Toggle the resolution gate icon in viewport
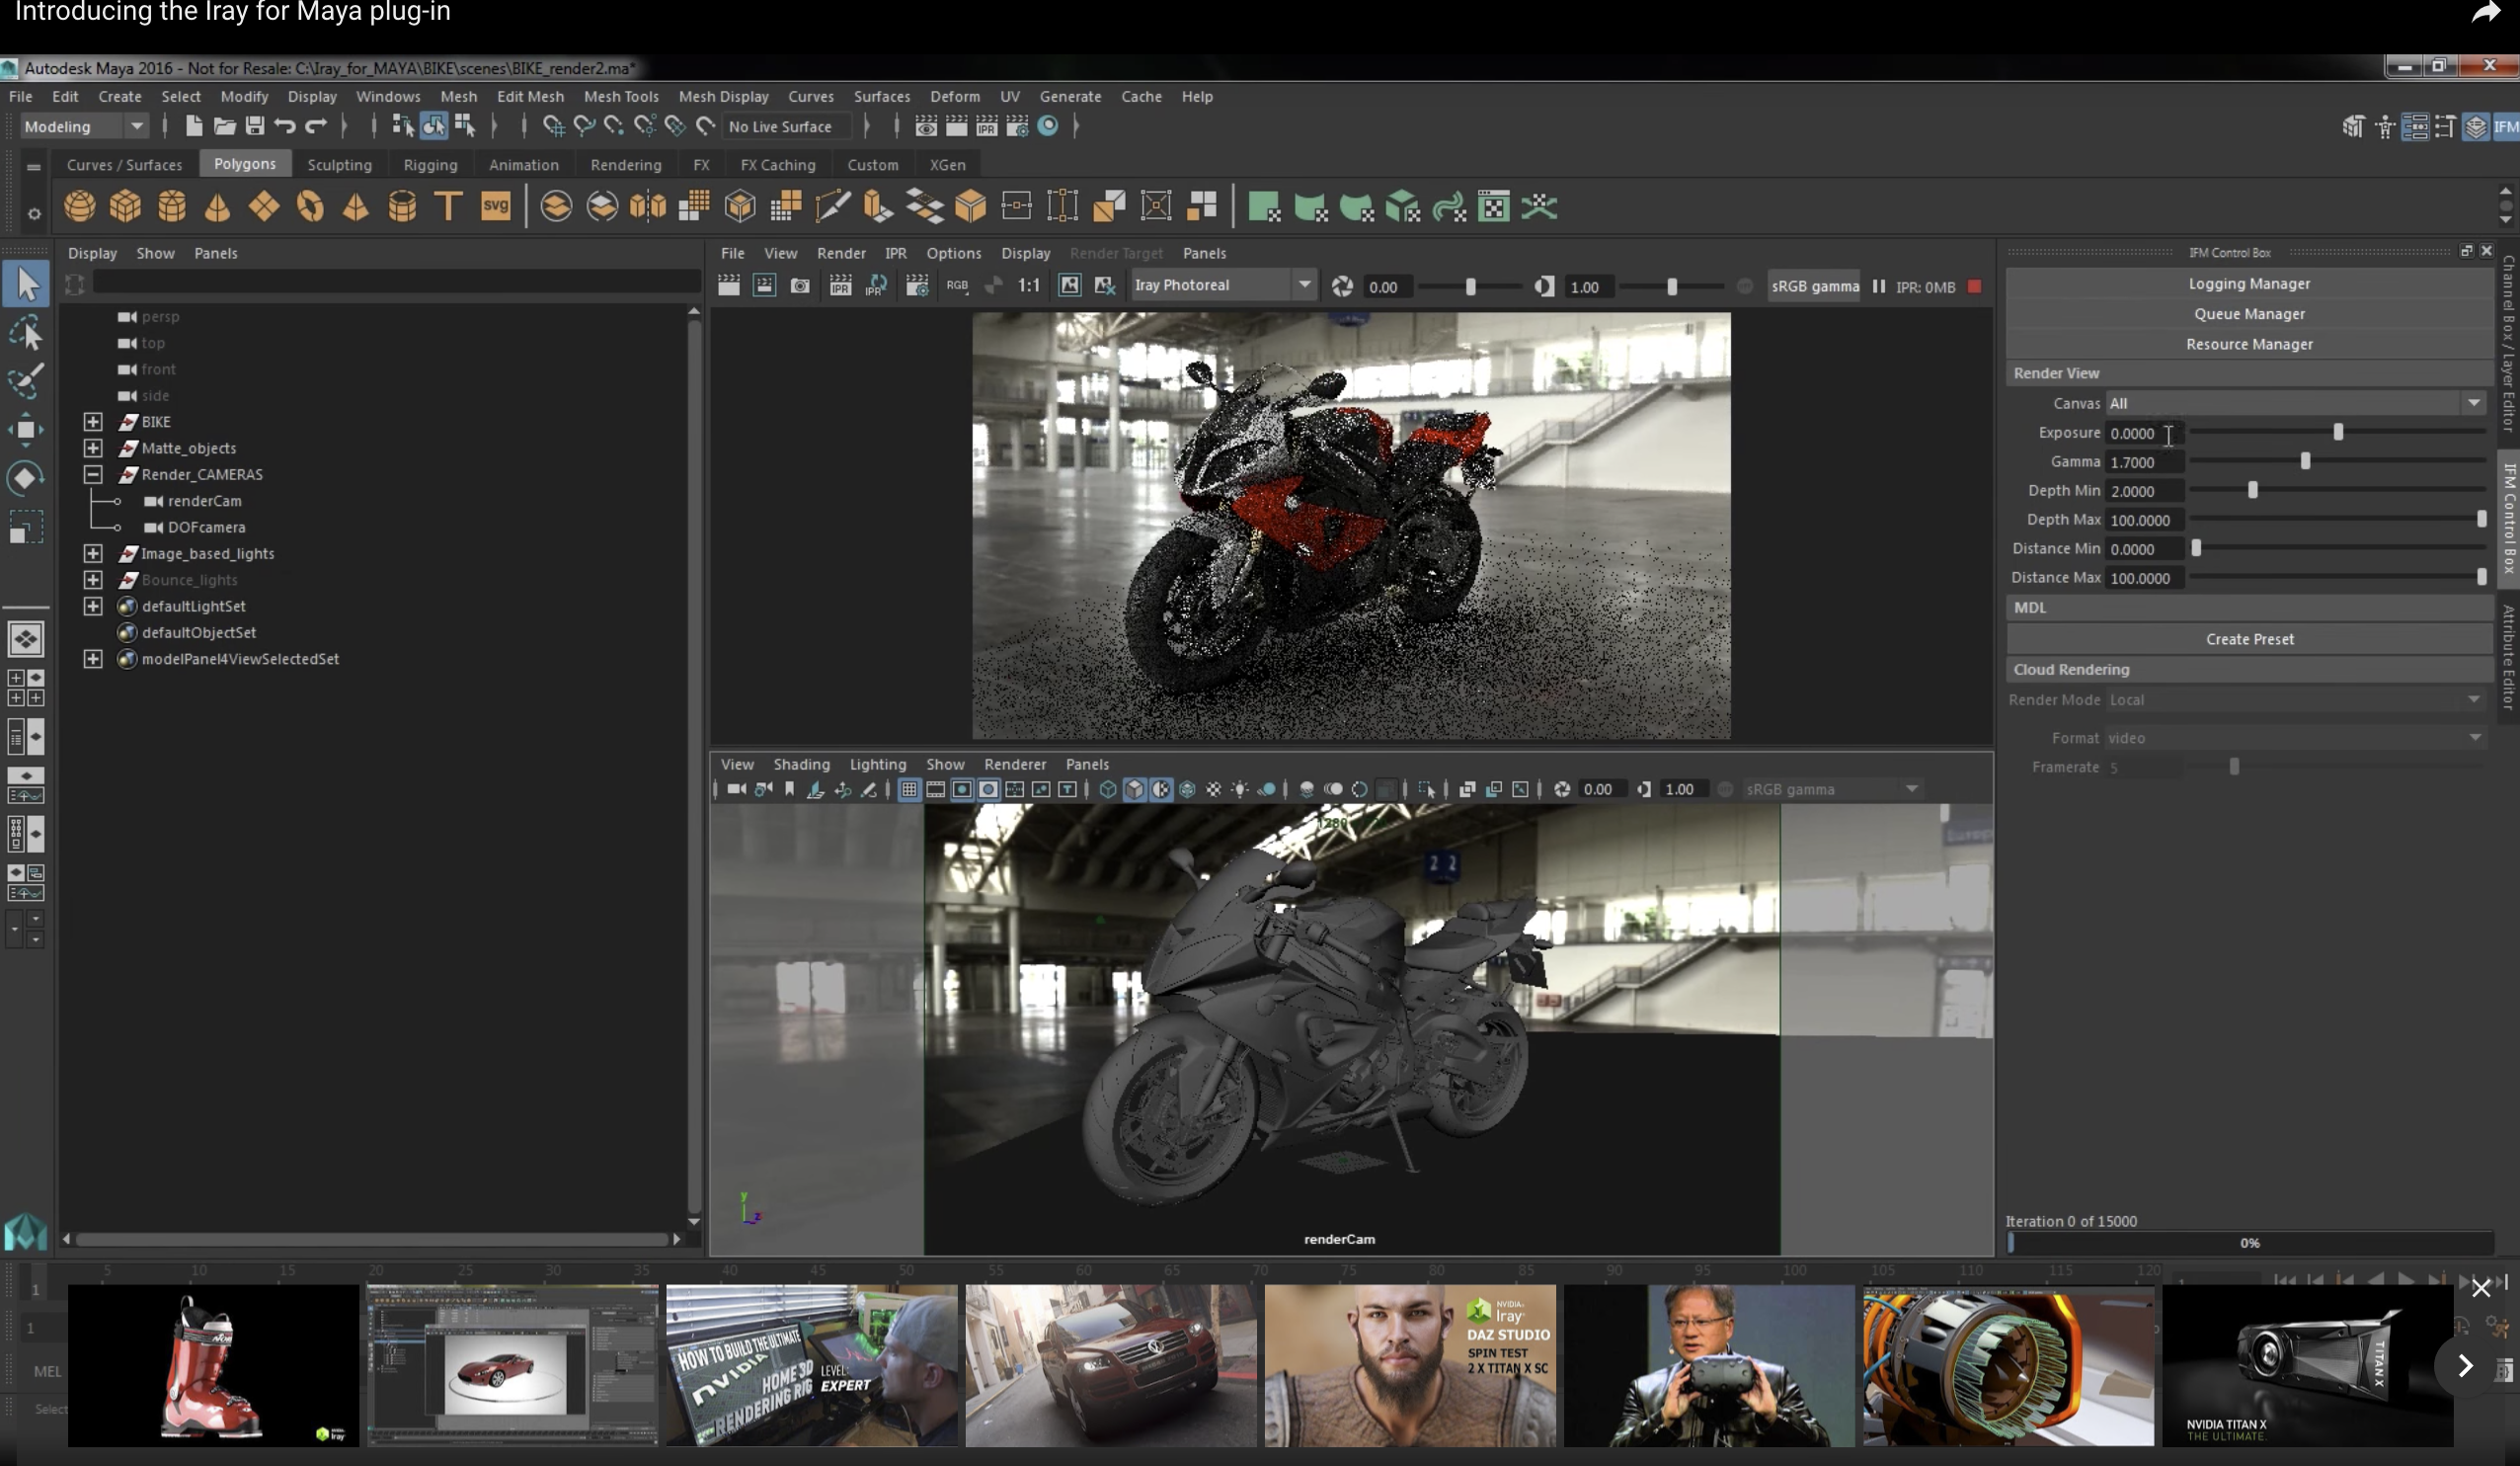 pos(961,789)
